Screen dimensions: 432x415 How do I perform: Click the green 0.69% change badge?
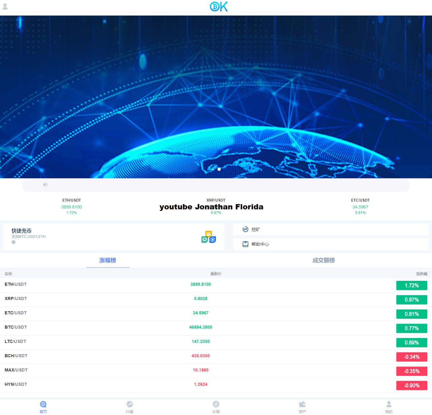coord(412,343)
